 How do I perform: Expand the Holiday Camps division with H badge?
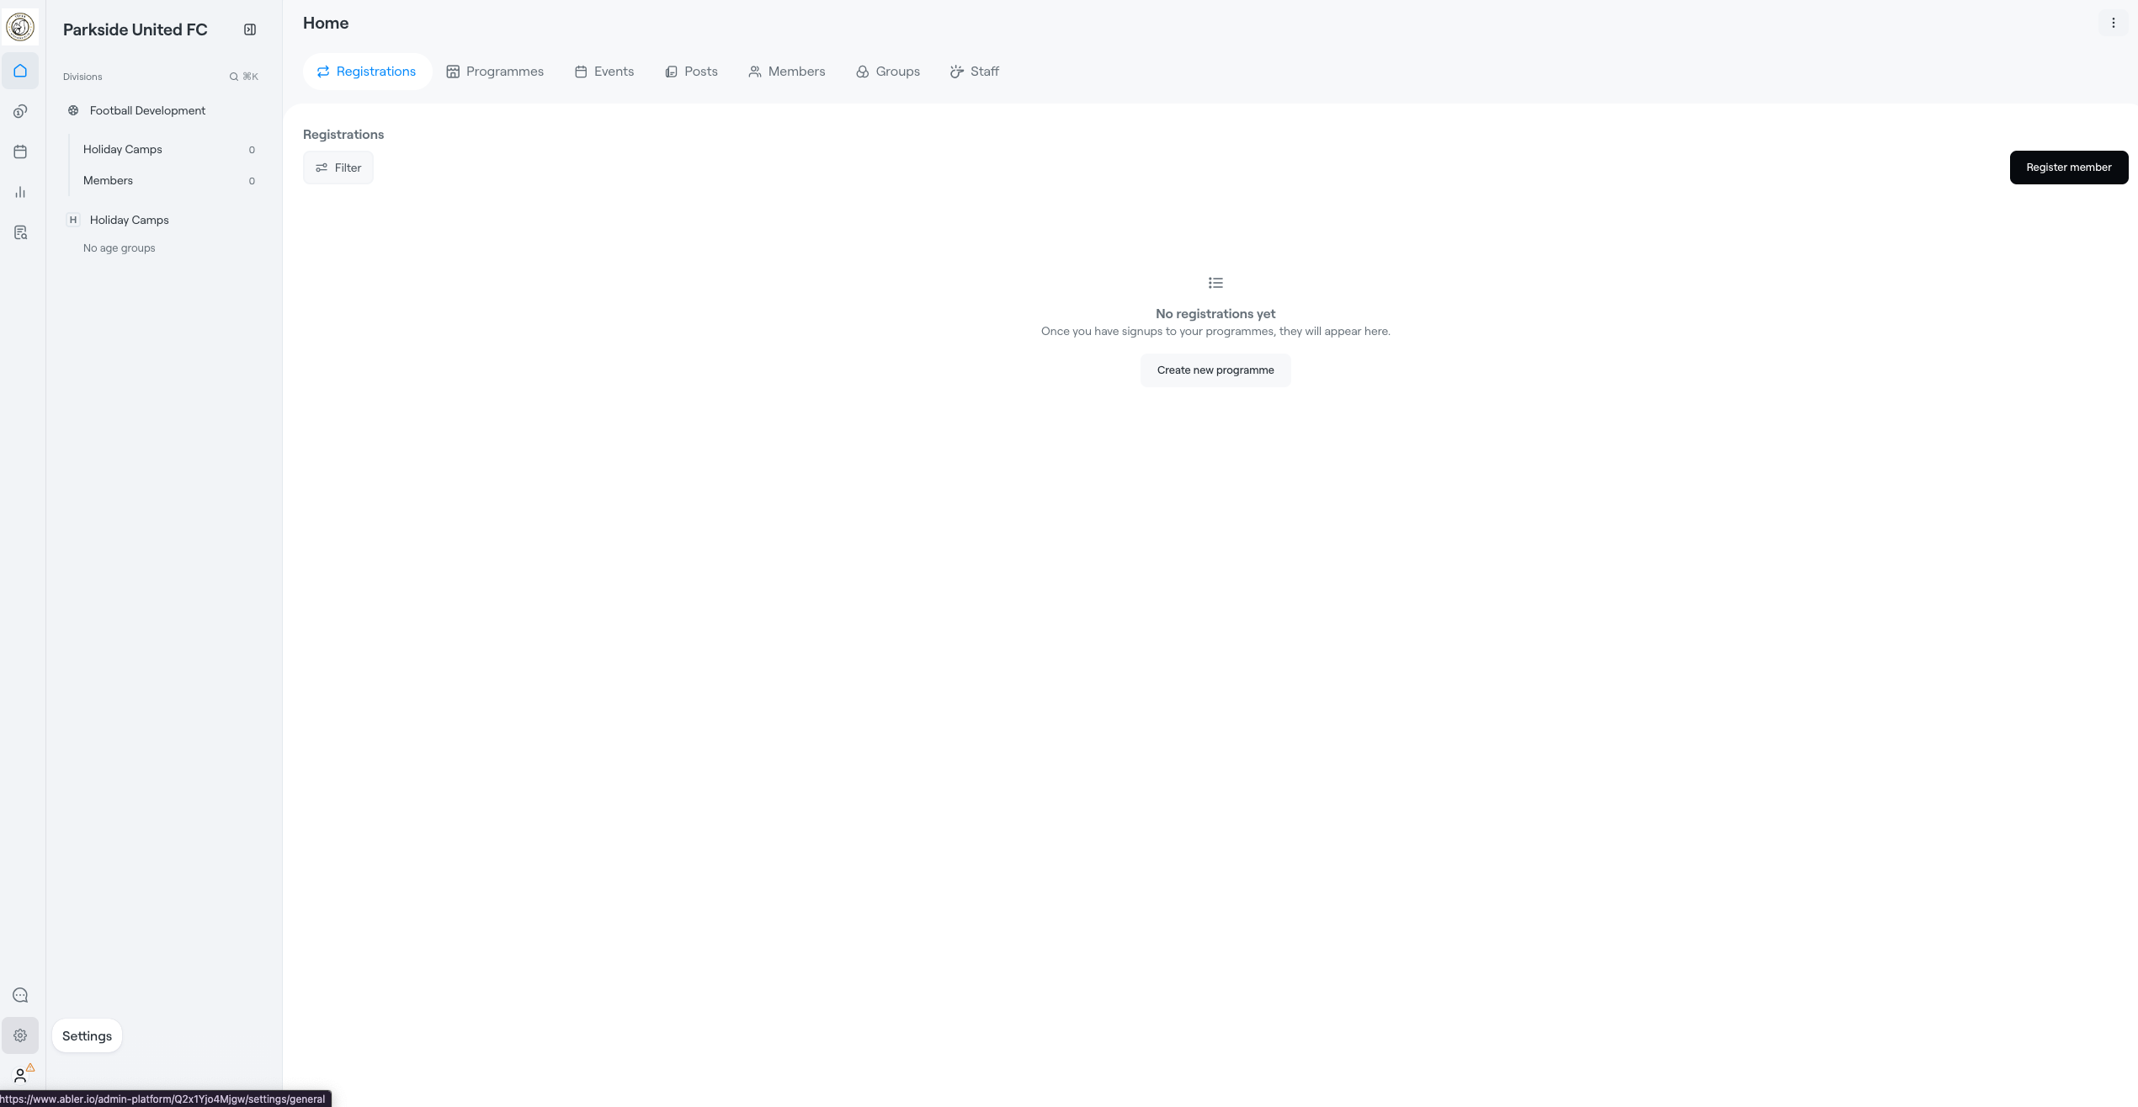(x=129, y=220)
